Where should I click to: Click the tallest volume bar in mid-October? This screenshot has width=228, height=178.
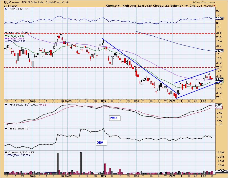pyautogui.click(x=81, y=164)
